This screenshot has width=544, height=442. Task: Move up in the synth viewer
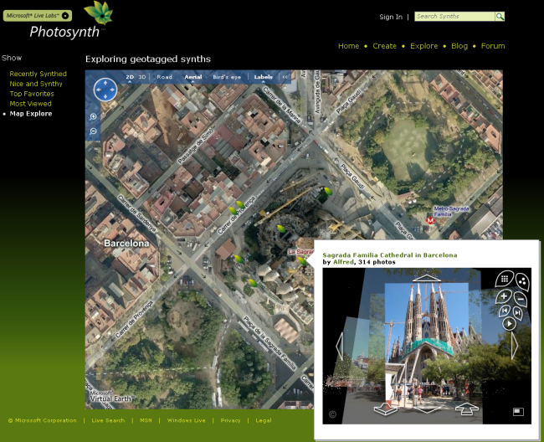pyautogui.click(x=426, y=278)
